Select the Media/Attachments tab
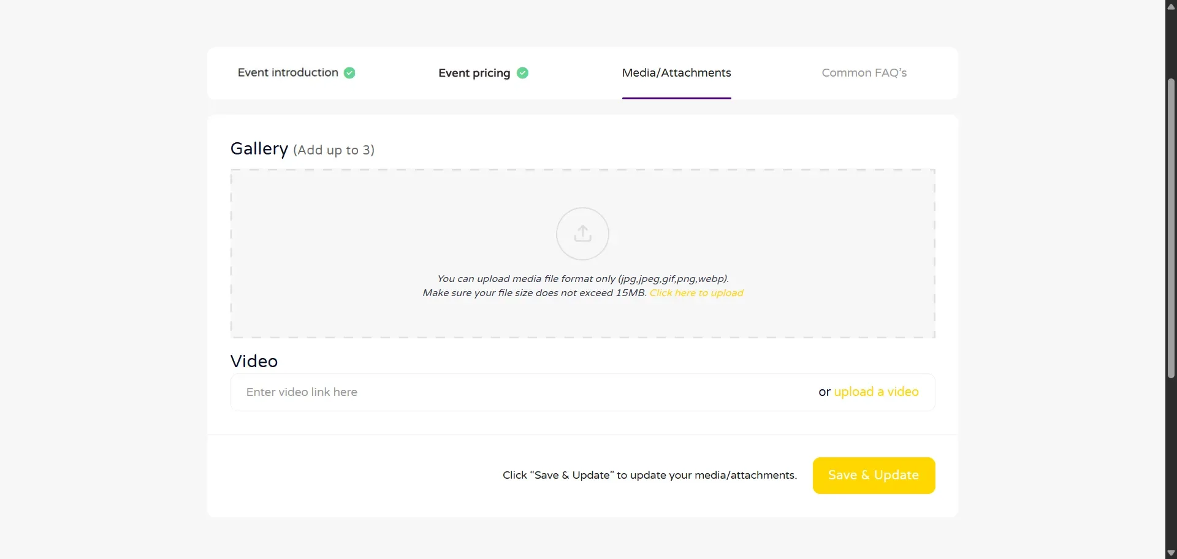 [676, 73]
